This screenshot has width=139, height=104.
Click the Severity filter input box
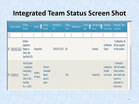(x=38, y=35)
